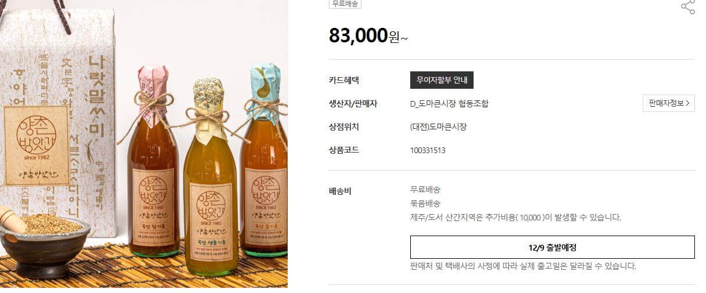The width and height of the screenshot is (706, 293).
Task: Click the 12/9 출발예정 shipping box
Action: click(553, 247)
